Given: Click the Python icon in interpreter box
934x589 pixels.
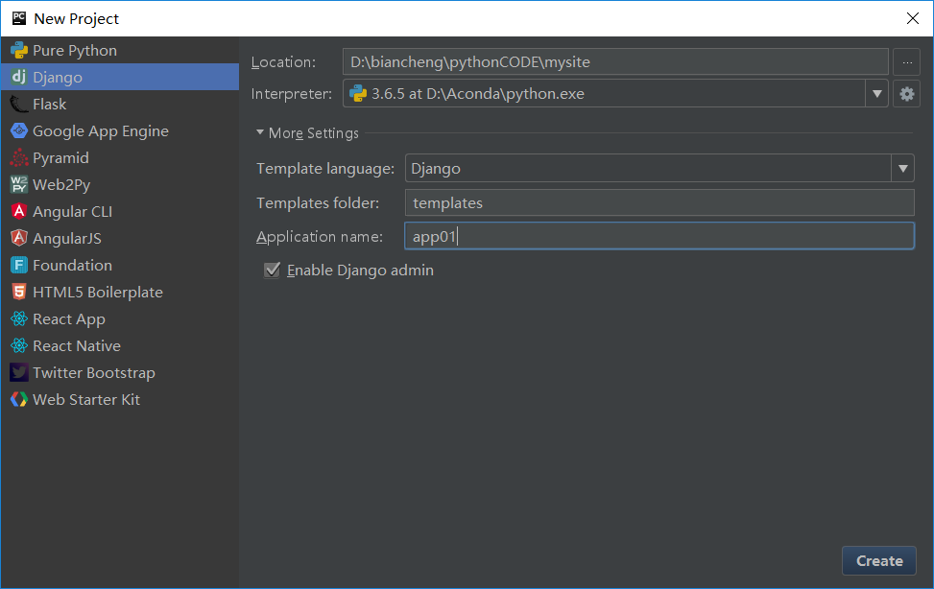Looking at the screenshot, I should click(358, 93).
